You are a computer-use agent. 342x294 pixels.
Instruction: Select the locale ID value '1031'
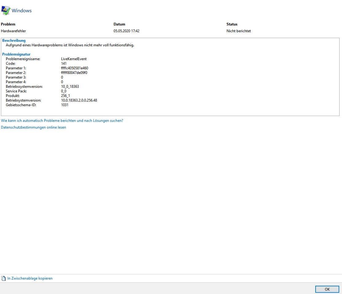pos(64,105)
